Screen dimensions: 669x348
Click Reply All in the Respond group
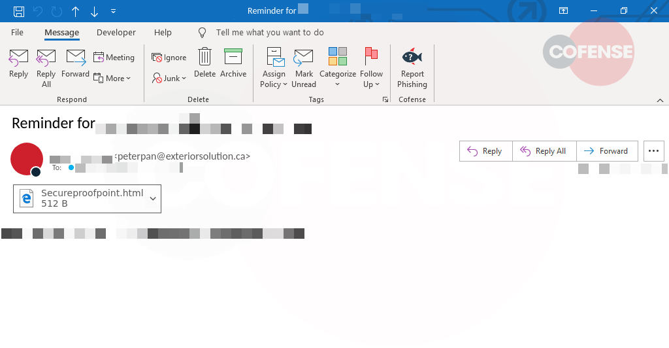click(46, 67)
